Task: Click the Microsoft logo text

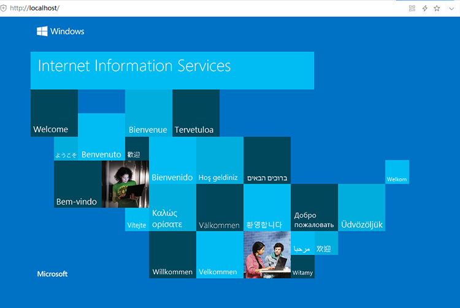Action: click(x=52, y=274)
